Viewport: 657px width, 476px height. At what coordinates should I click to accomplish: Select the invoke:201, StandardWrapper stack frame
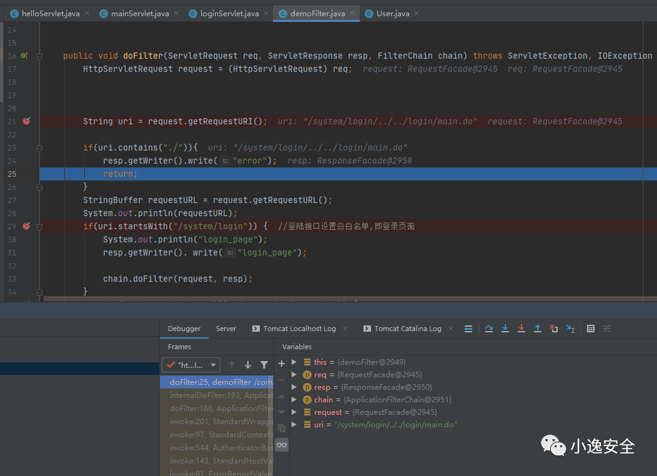tap(217, 422)
